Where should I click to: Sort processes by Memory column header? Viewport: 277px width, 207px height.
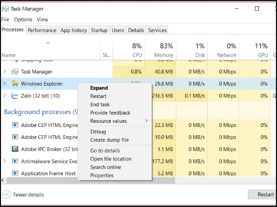(x=160, y=50)
